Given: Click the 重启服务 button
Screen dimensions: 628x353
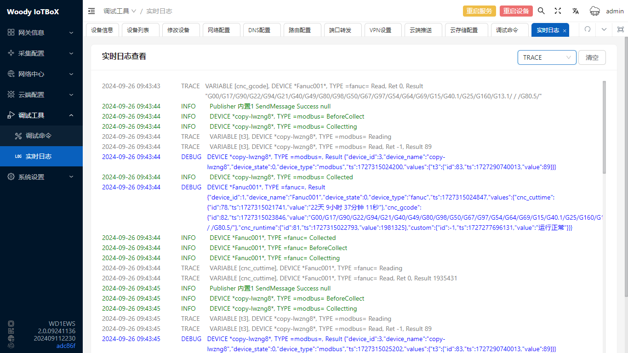Looking at the screenshot, I should 479,11.
